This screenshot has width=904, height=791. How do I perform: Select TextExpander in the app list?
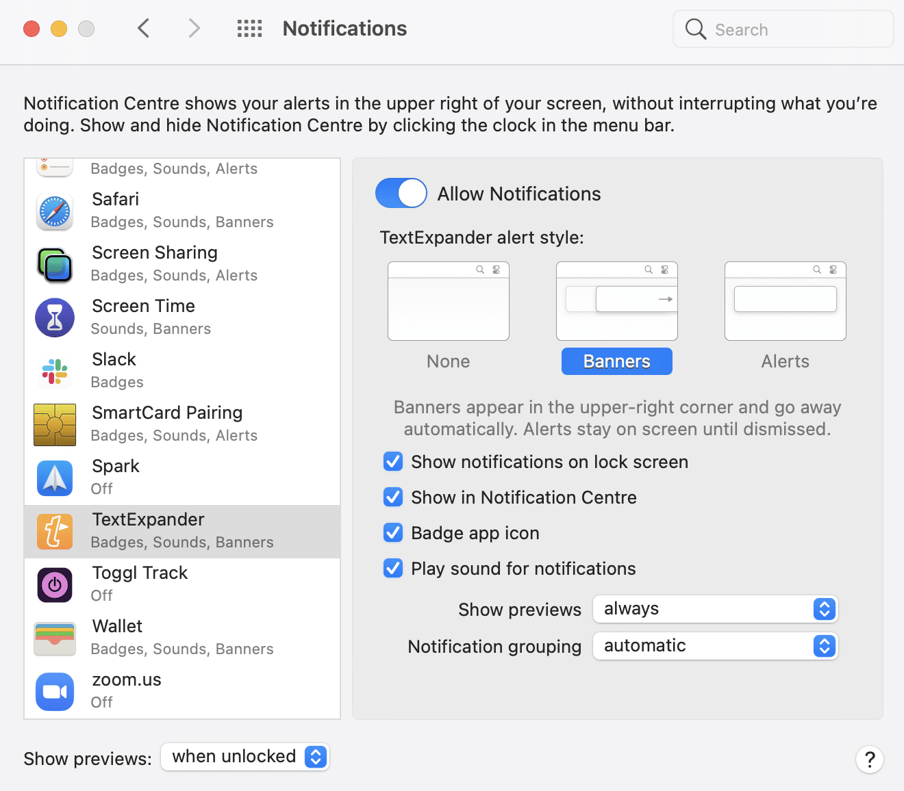(x=182, y=532)
